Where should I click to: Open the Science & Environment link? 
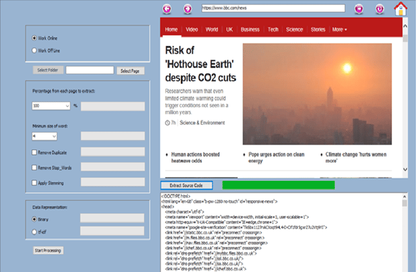[x=202, y=123]
